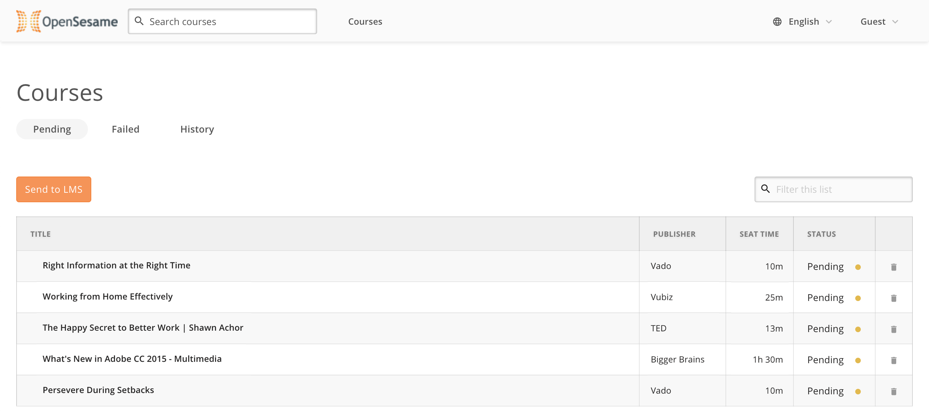This screenshot has width=929, height=419.
Task: Open Courses in the top navigation
Action: [x=365, y=22]
